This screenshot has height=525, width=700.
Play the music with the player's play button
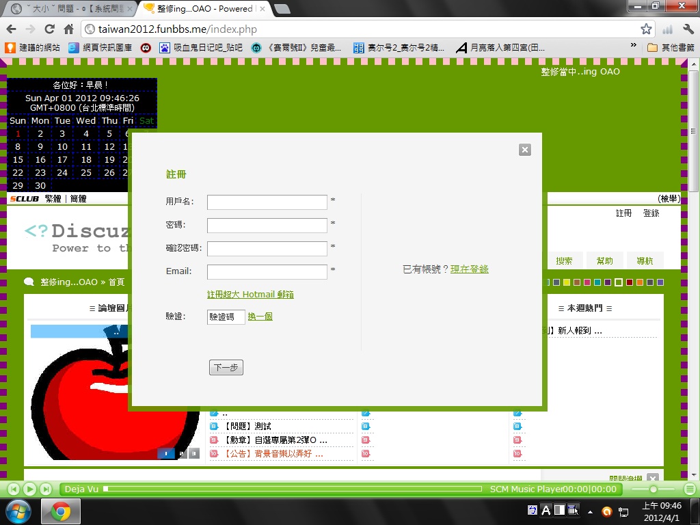tap(29, 489)
